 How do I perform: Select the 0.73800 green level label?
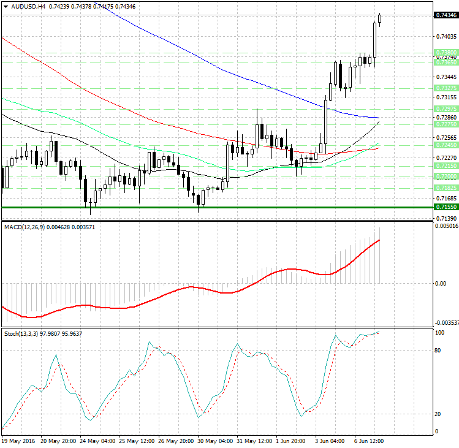click(446, 53)
